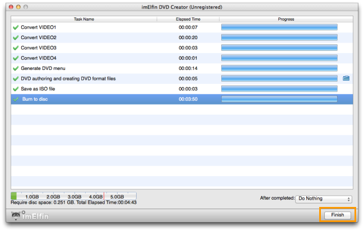Click the Finish button
364x231 pixels.
tap(337, 215)
